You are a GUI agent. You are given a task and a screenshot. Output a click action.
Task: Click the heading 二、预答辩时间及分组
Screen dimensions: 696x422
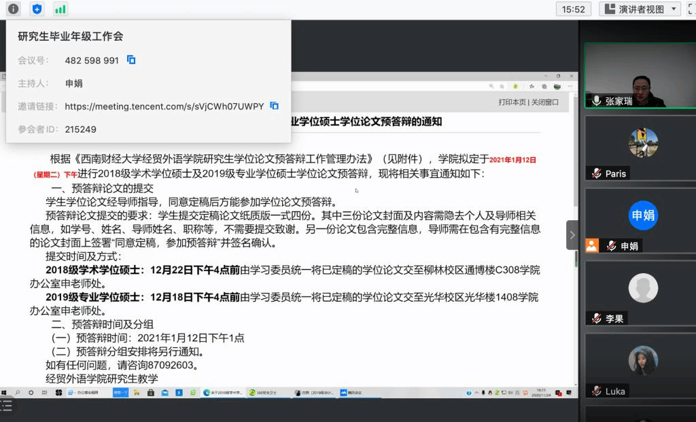pos(103,324)
